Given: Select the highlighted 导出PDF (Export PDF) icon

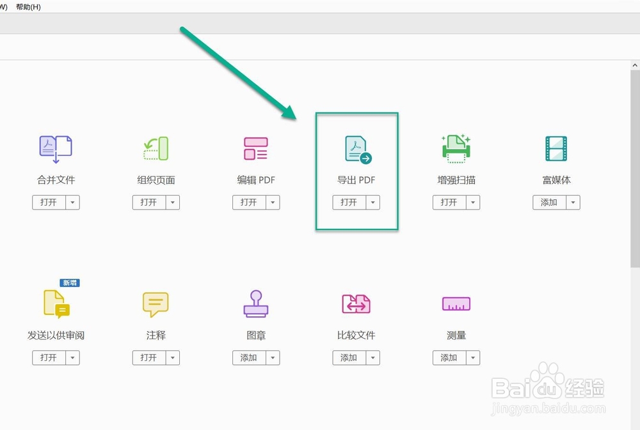Looking at the screenshot, I should pyautogui.click(x=356, y=148).
